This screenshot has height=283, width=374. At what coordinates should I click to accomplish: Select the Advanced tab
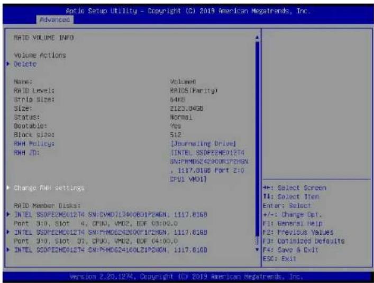[55, 20]
